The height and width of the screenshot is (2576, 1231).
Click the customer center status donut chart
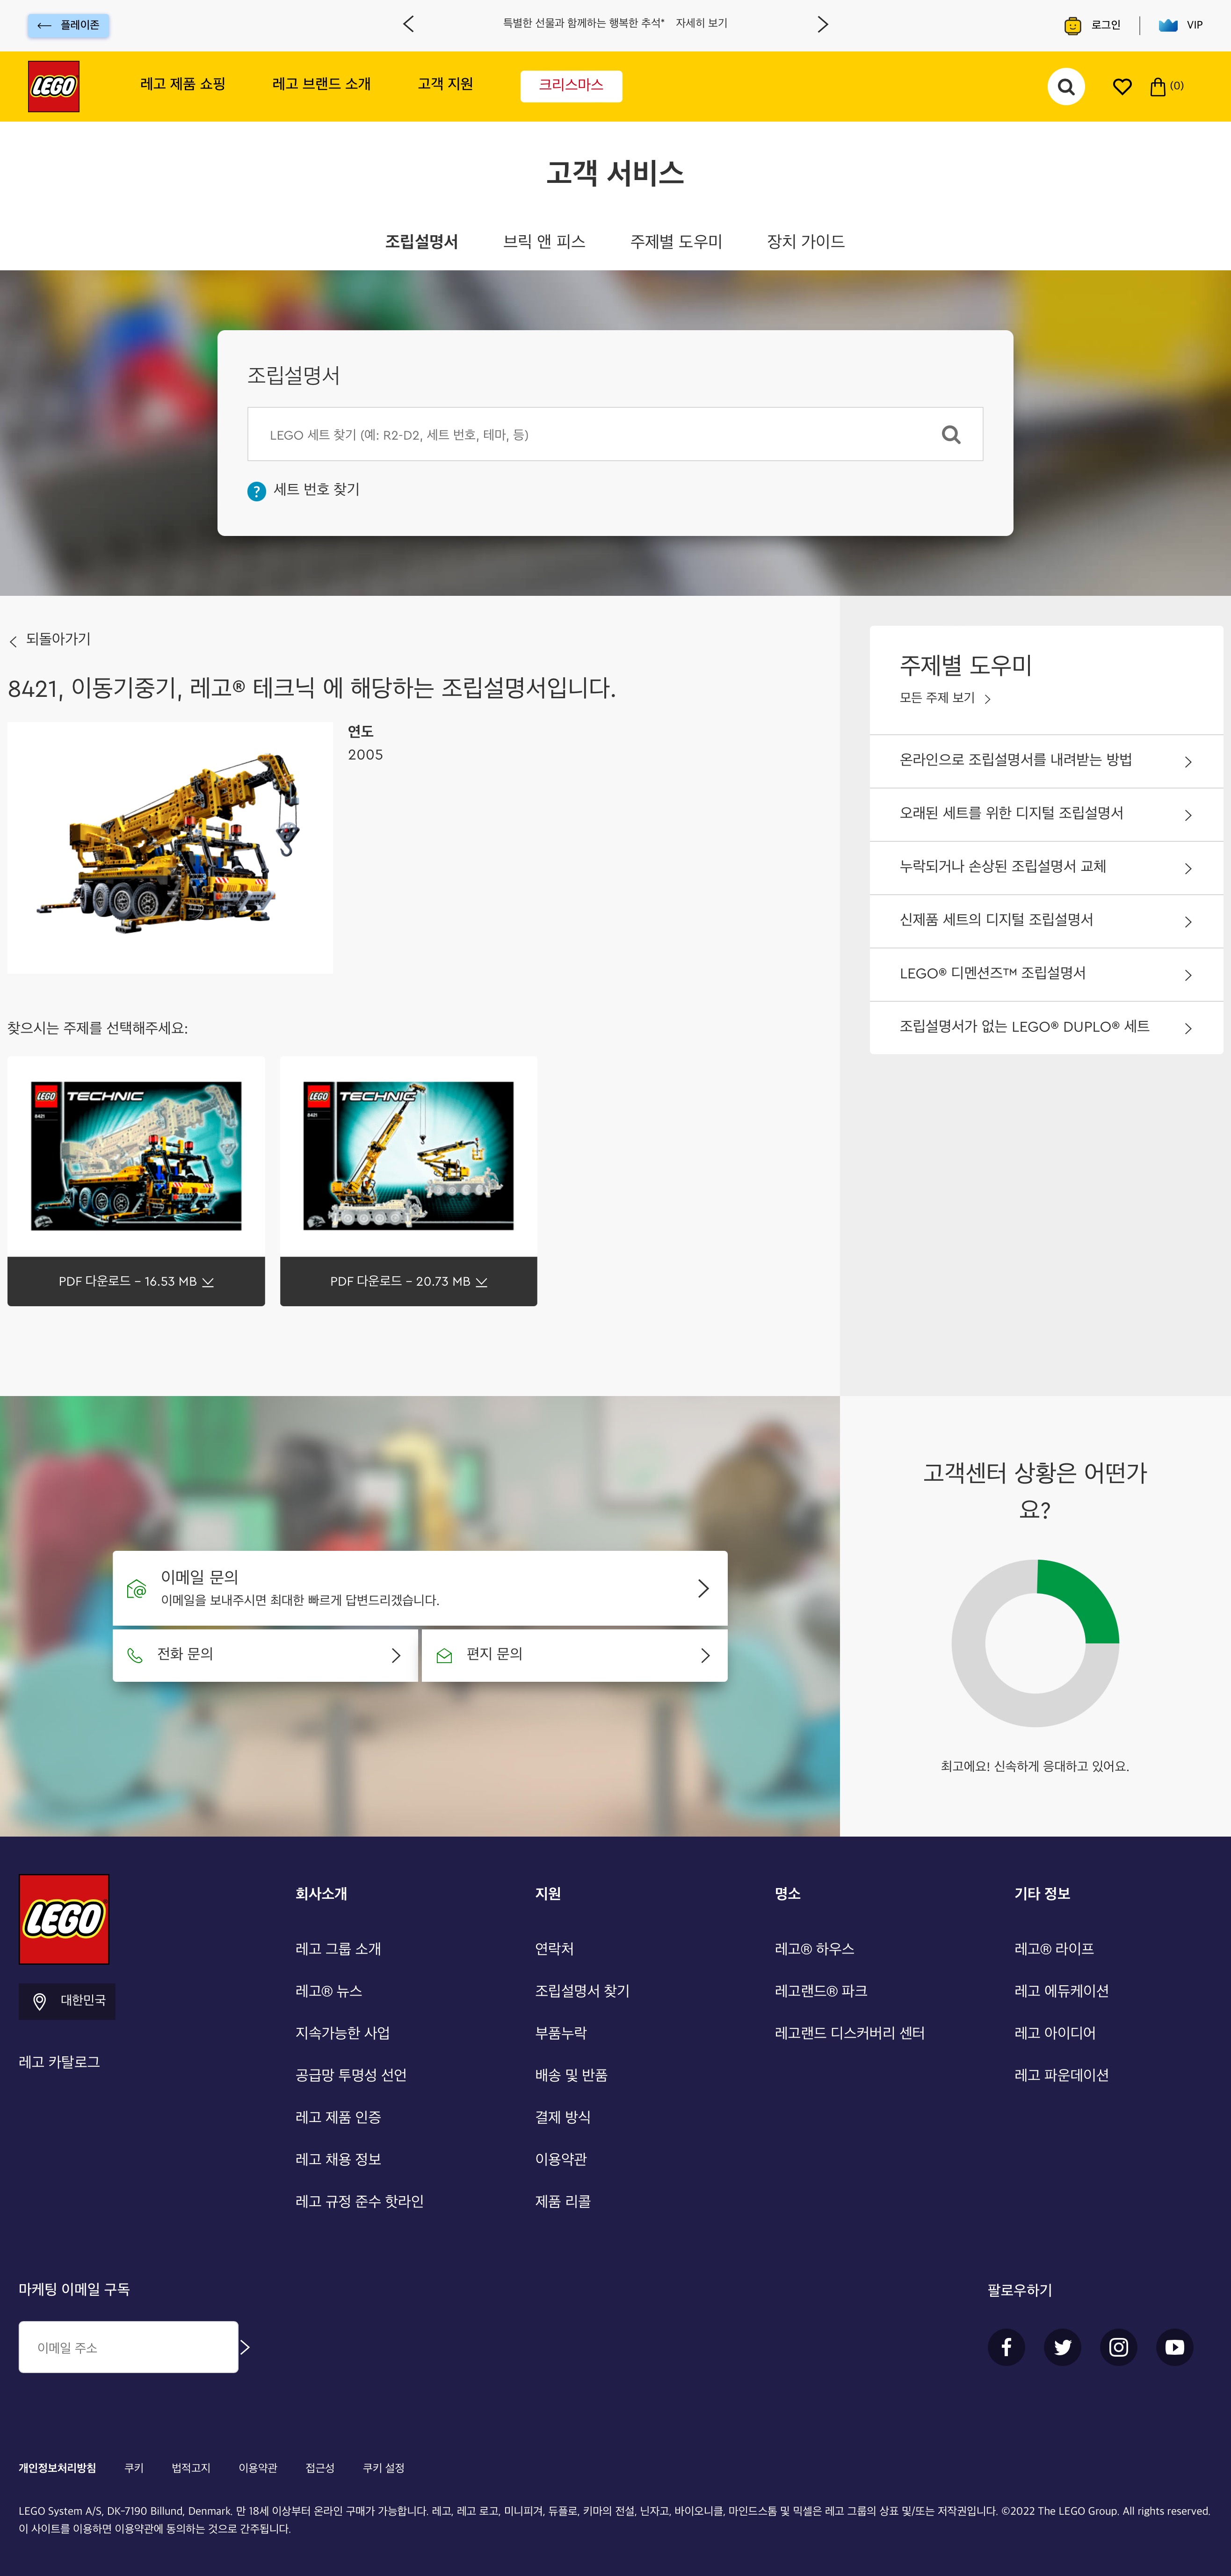coord(1035,1642)
